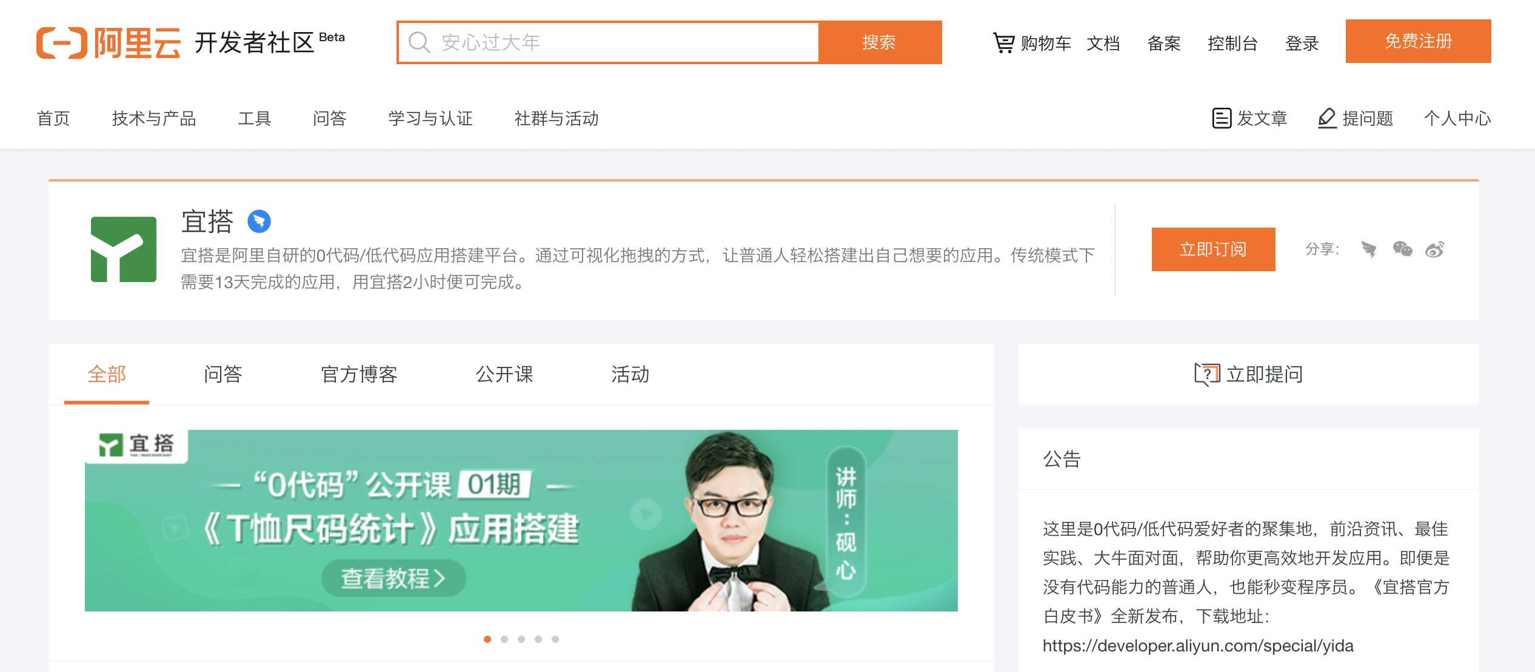Switch to the 公开课 tab
Image resolution: width=1535 pixels, height=672 pixels.
coord(504,374)
